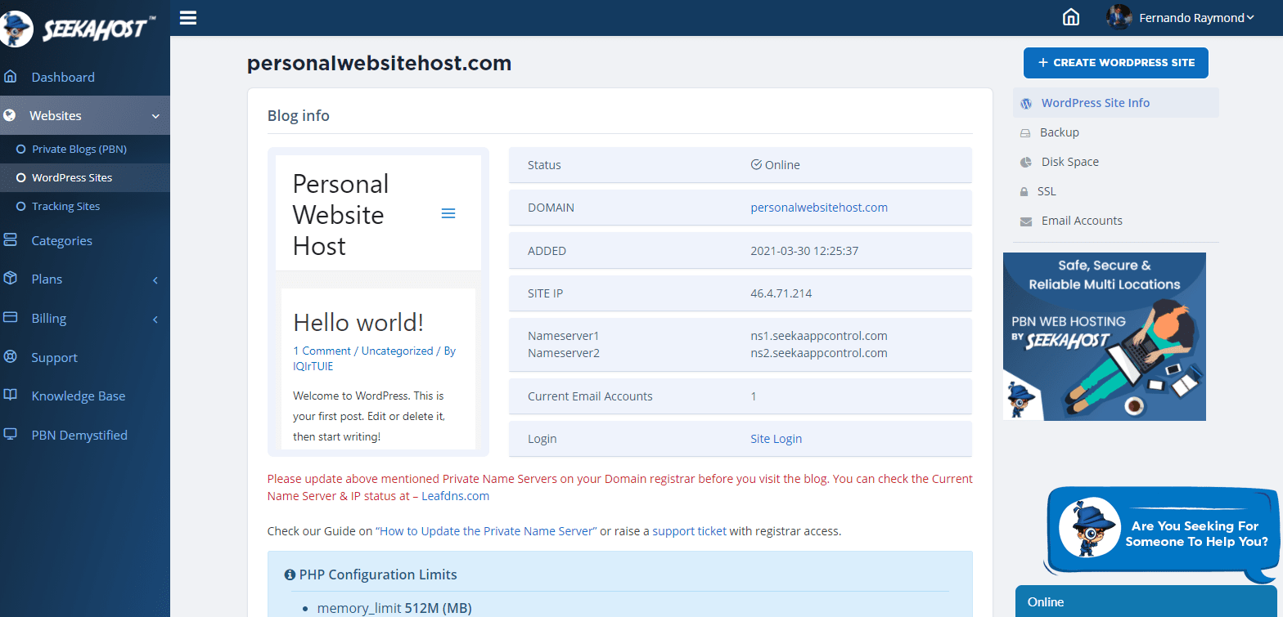This screenshot has width=1283, height=617.
Task: Open the home icon in top bar
Action: click(x=1070, y=17)
